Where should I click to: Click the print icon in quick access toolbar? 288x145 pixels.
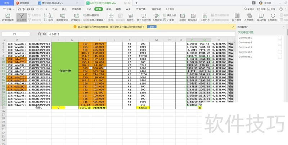28,9
